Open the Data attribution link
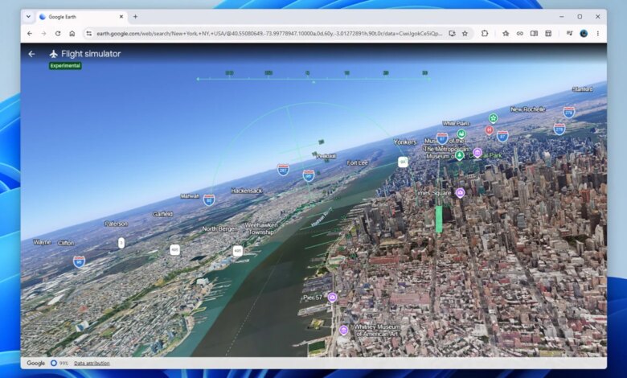The width and height of the screenshot is (627, 378). (92, 364)
